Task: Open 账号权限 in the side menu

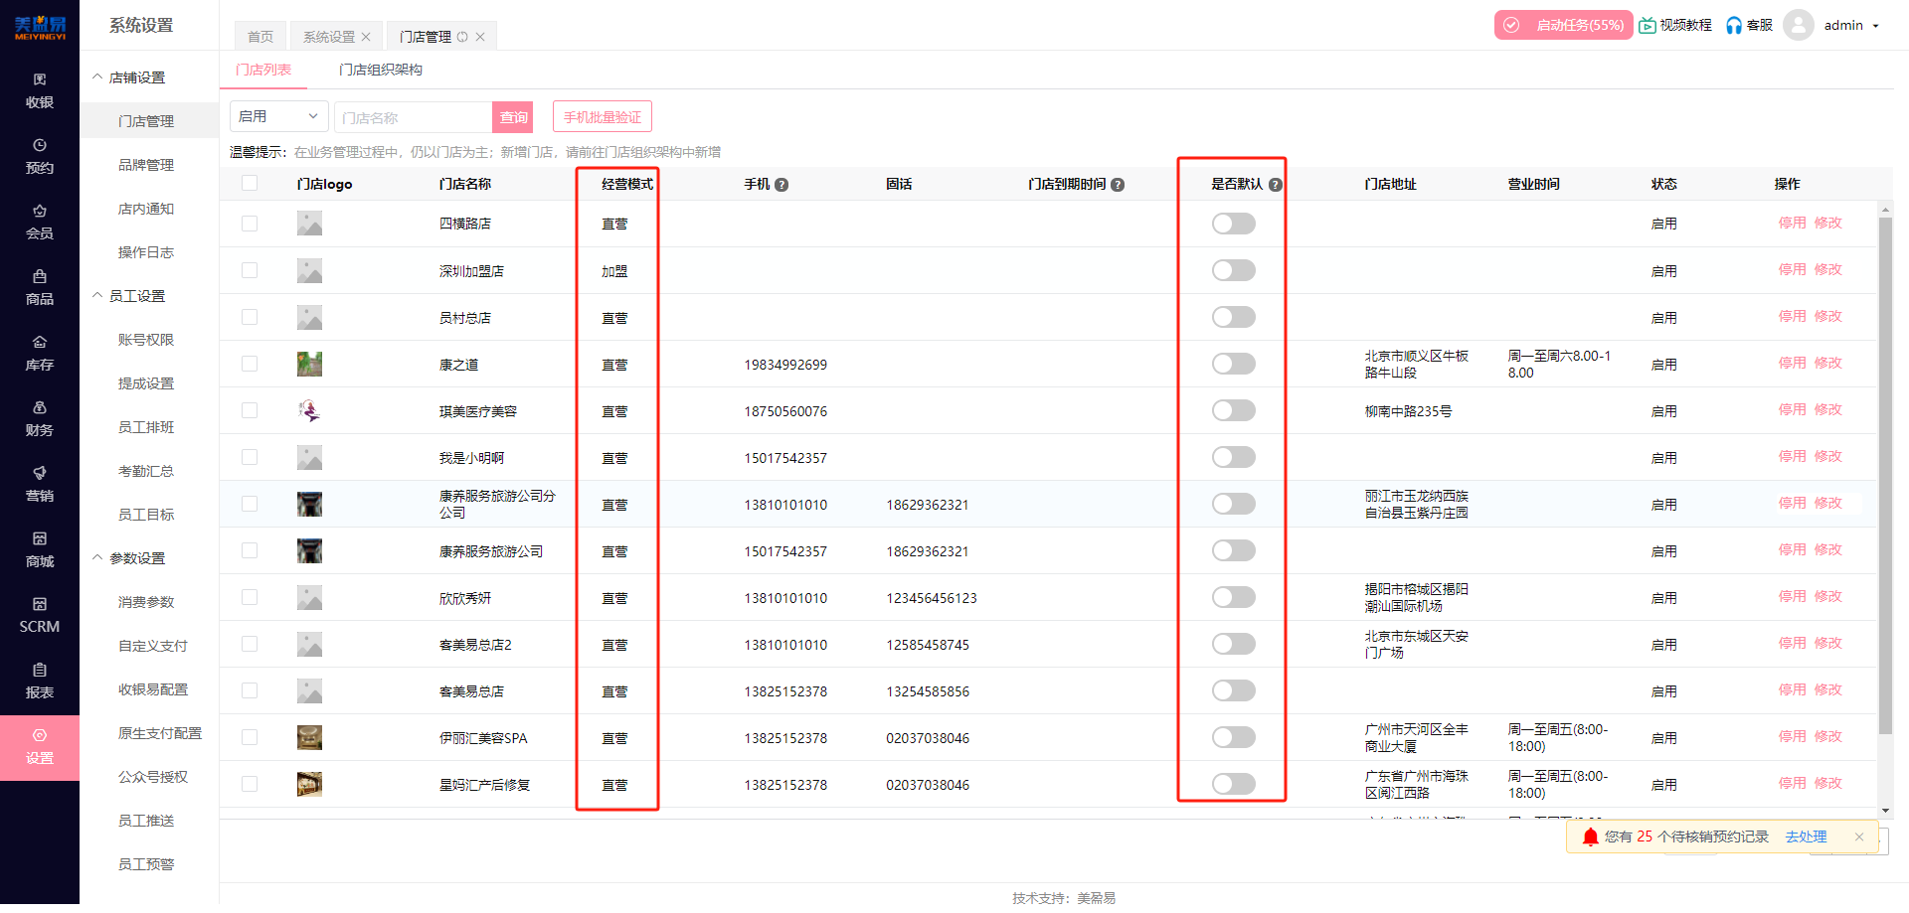Action: tap(146, 340)
